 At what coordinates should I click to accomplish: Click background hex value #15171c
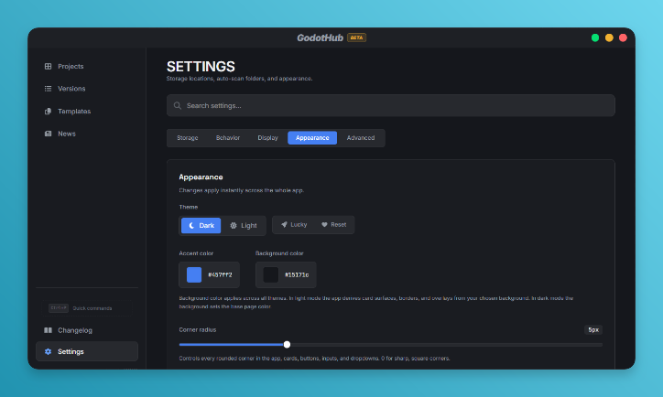click(297, 275)
